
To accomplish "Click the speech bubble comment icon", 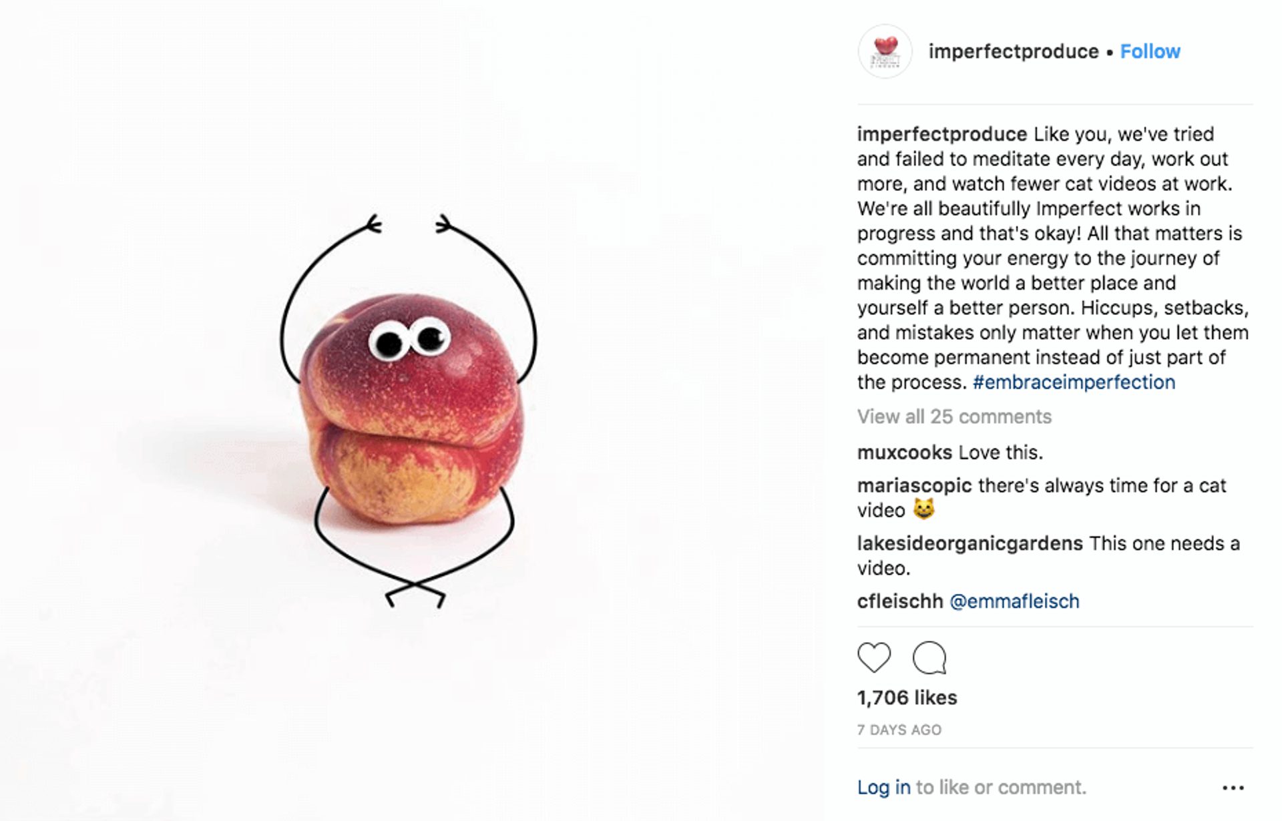I will [x=929, y=657].
